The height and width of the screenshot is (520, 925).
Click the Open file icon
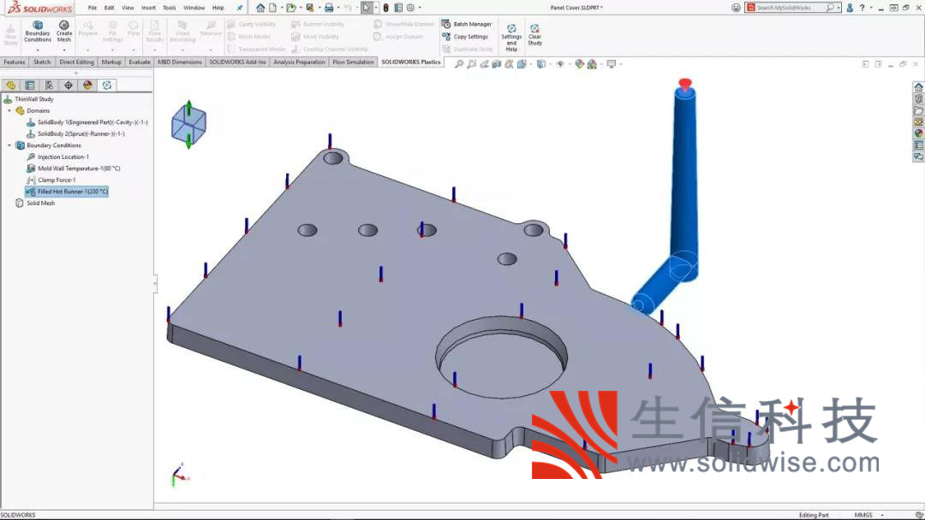click(290, 8)
